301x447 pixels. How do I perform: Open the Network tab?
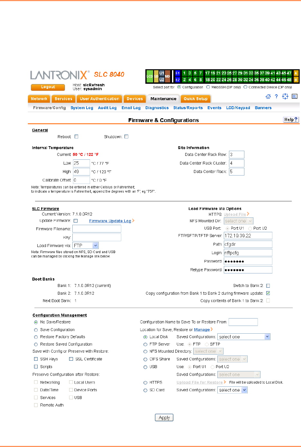tap(39, 99)
